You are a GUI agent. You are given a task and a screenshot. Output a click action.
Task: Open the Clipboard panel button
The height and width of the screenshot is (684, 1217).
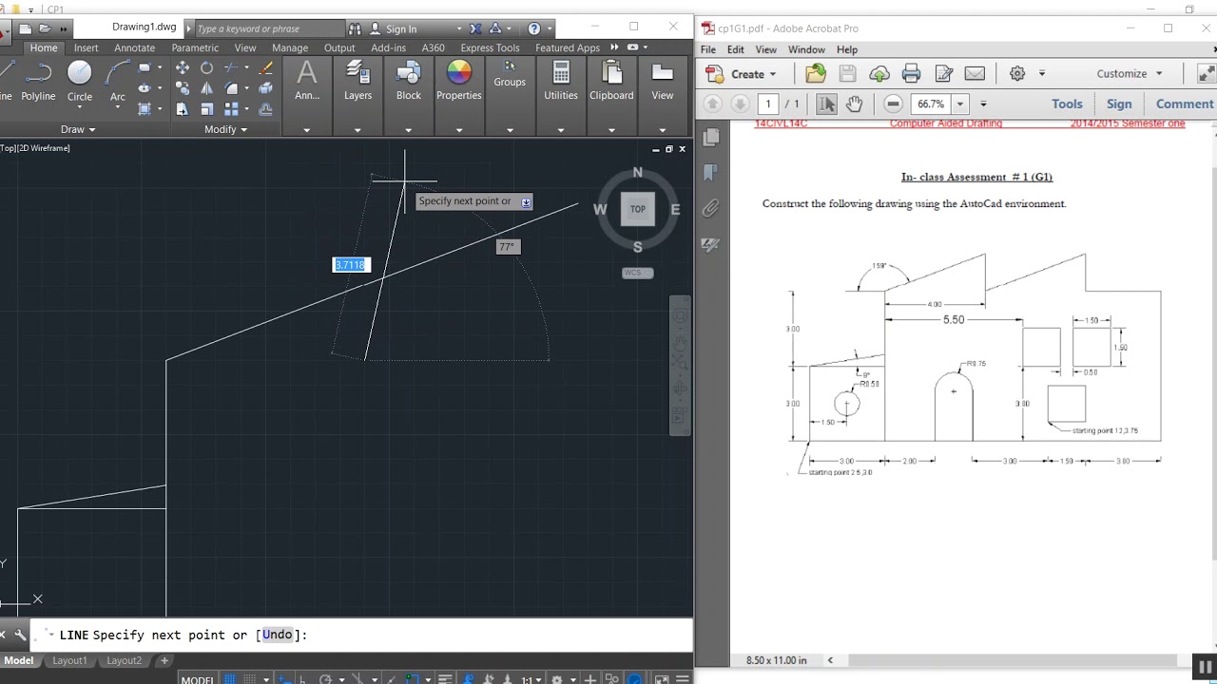pyautogui.click(x=611, y=81)
